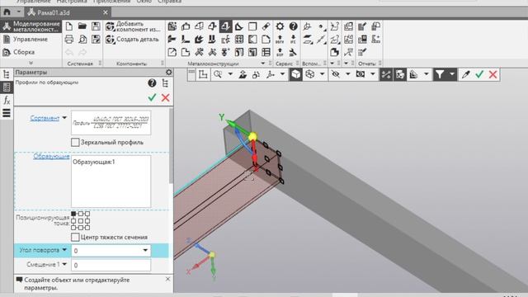
Task: Click the profile designation field
Action: point(111,123)
